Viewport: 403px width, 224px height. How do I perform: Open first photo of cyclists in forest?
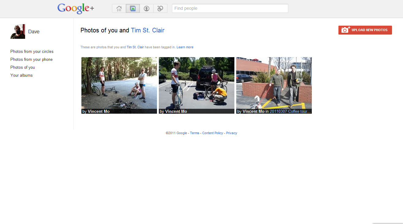coord(119,83)
